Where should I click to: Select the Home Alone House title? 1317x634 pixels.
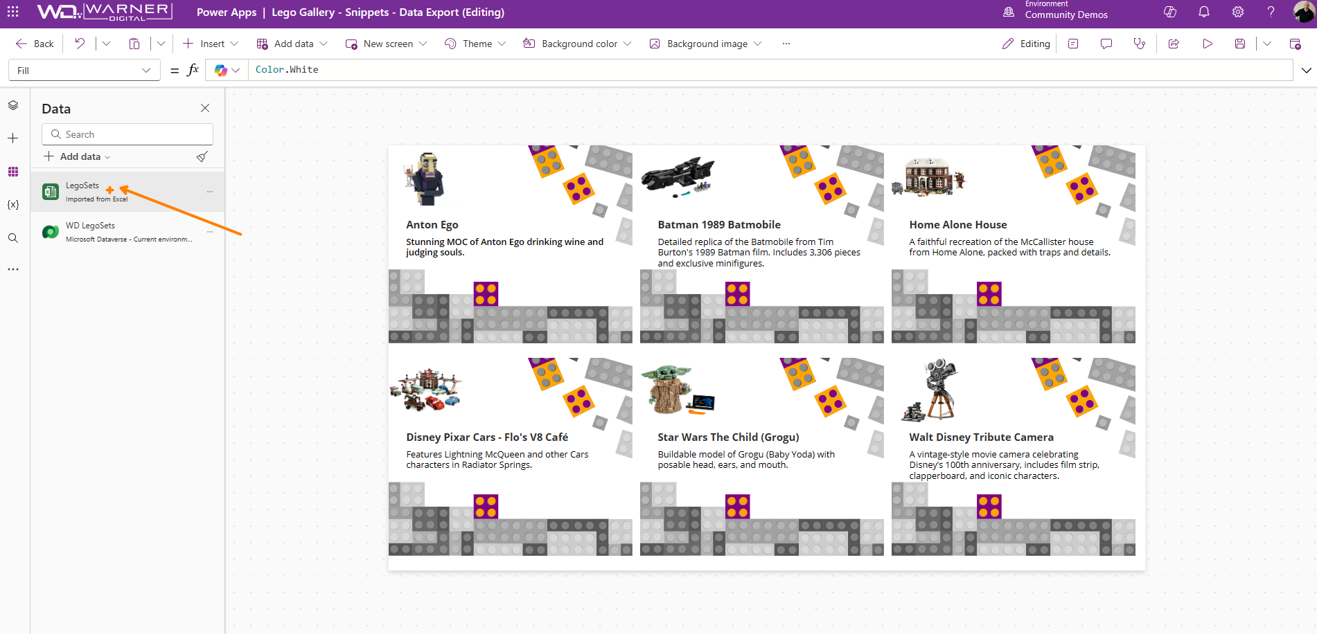(x=957, y=225)
